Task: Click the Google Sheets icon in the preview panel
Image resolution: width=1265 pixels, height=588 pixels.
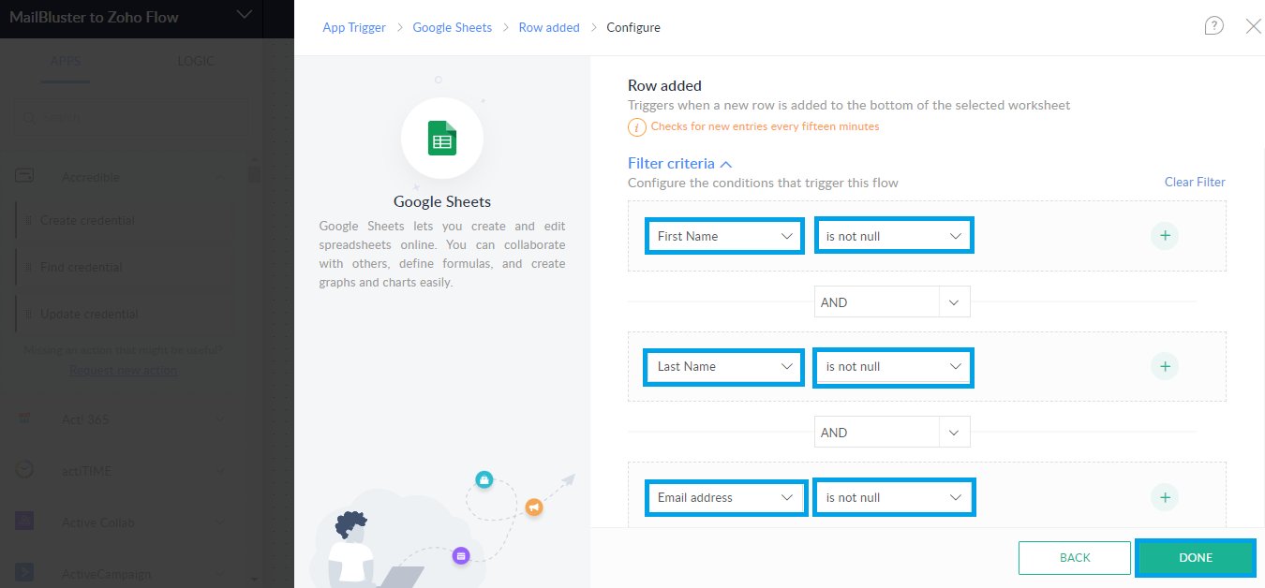Action: pyautogui.click(x=441, y=138)
